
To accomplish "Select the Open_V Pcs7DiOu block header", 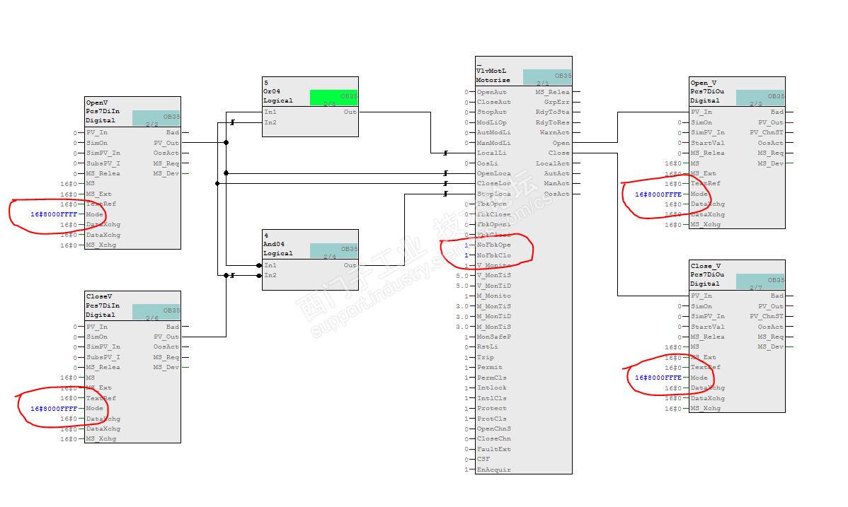I will pos(737,92).
